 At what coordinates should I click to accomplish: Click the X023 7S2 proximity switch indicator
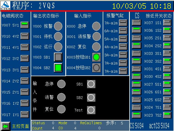[x=167, y=115]
